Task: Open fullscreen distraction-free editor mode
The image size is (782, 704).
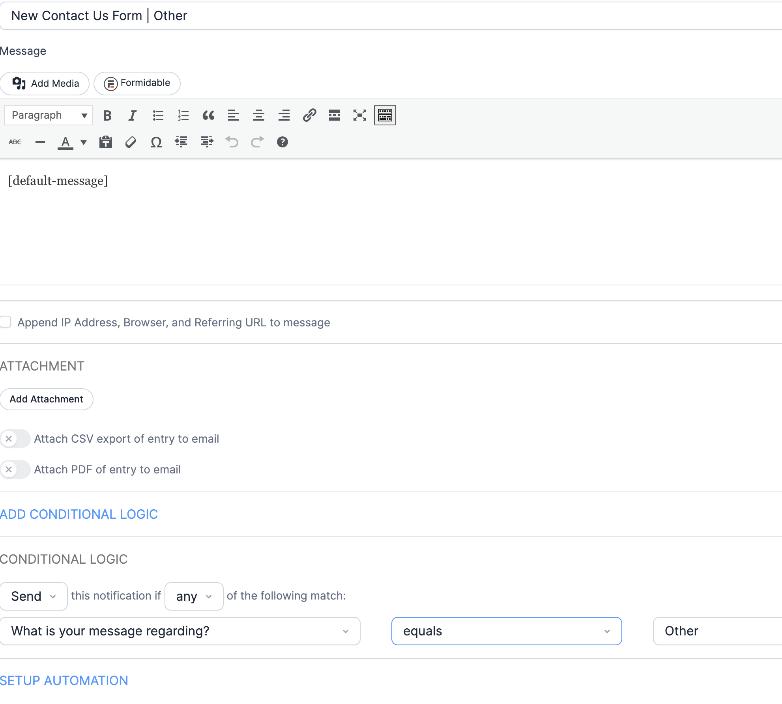Action: pos(360,115)
